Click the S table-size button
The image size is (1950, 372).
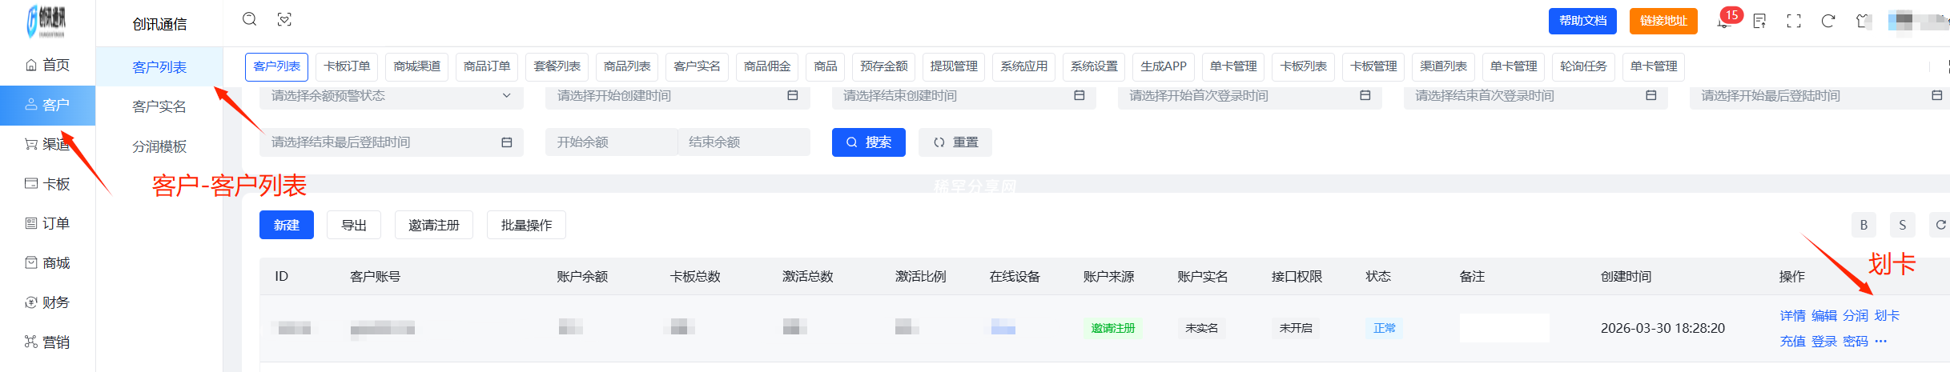pos(1902,225)
